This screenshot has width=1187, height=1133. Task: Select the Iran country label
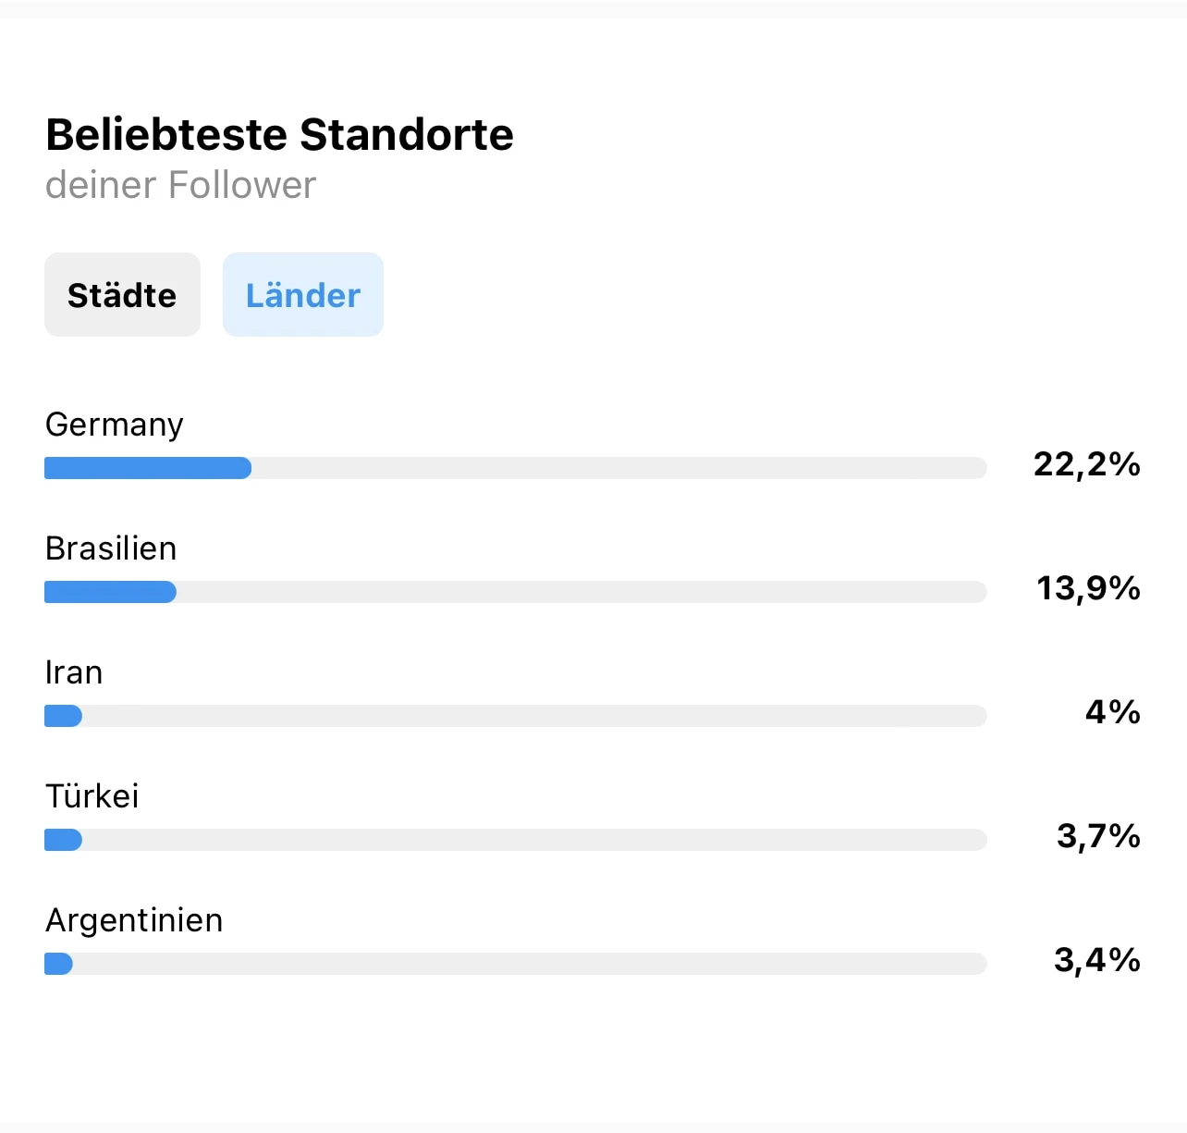(74, 672)
